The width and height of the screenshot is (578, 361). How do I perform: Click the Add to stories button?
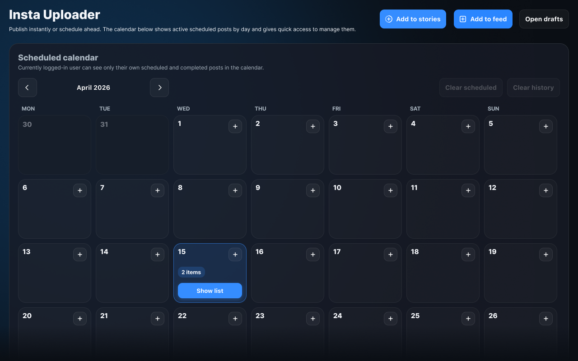(413, 19)
